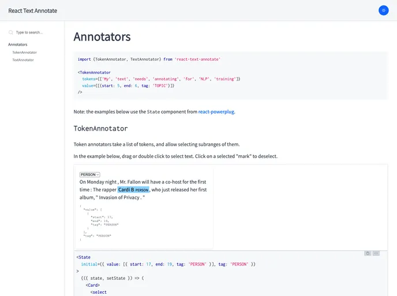Click the word 'co-host' in the example text
Viewport: 397px width, 296px height.
pyautogui.click(x=173, y=182)
